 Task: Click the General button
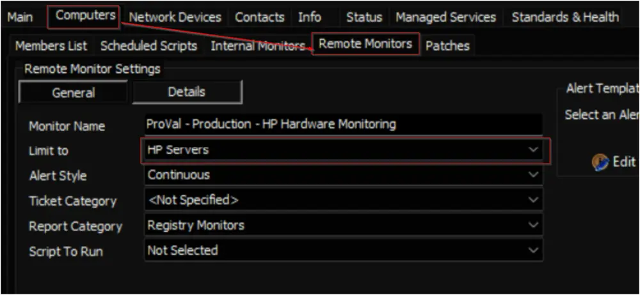[x=74, y=93]
